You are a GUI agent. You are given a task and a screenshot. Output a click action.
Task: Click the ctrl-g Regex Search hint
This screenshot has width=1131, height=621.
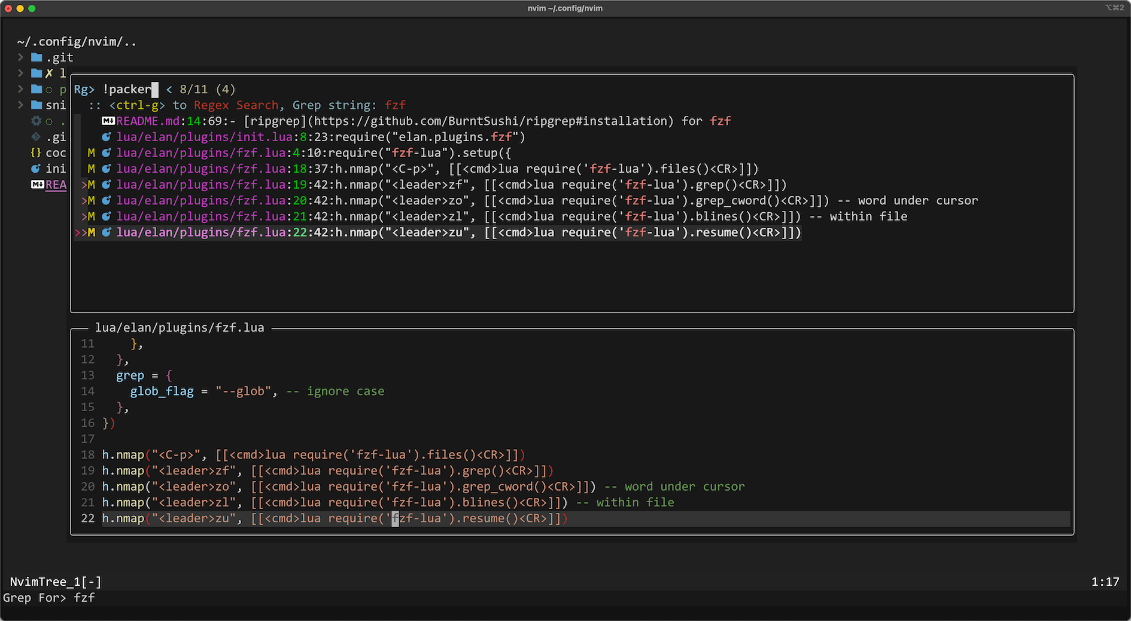(x=194, y=105)
